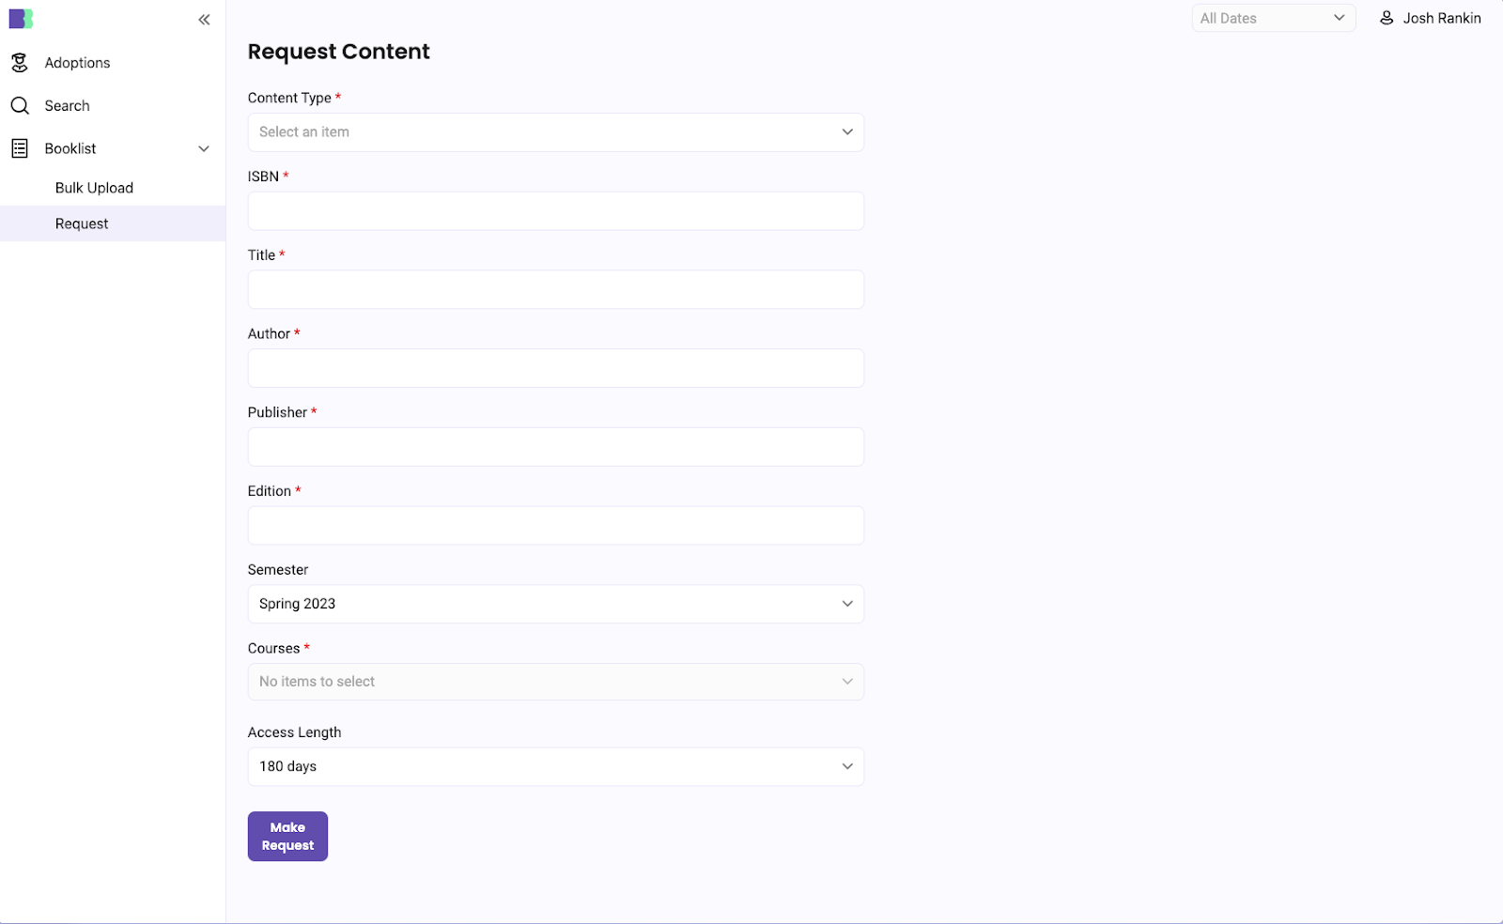Select the Request menu item
Screen dimensions: 1503x924
(82, 223)
